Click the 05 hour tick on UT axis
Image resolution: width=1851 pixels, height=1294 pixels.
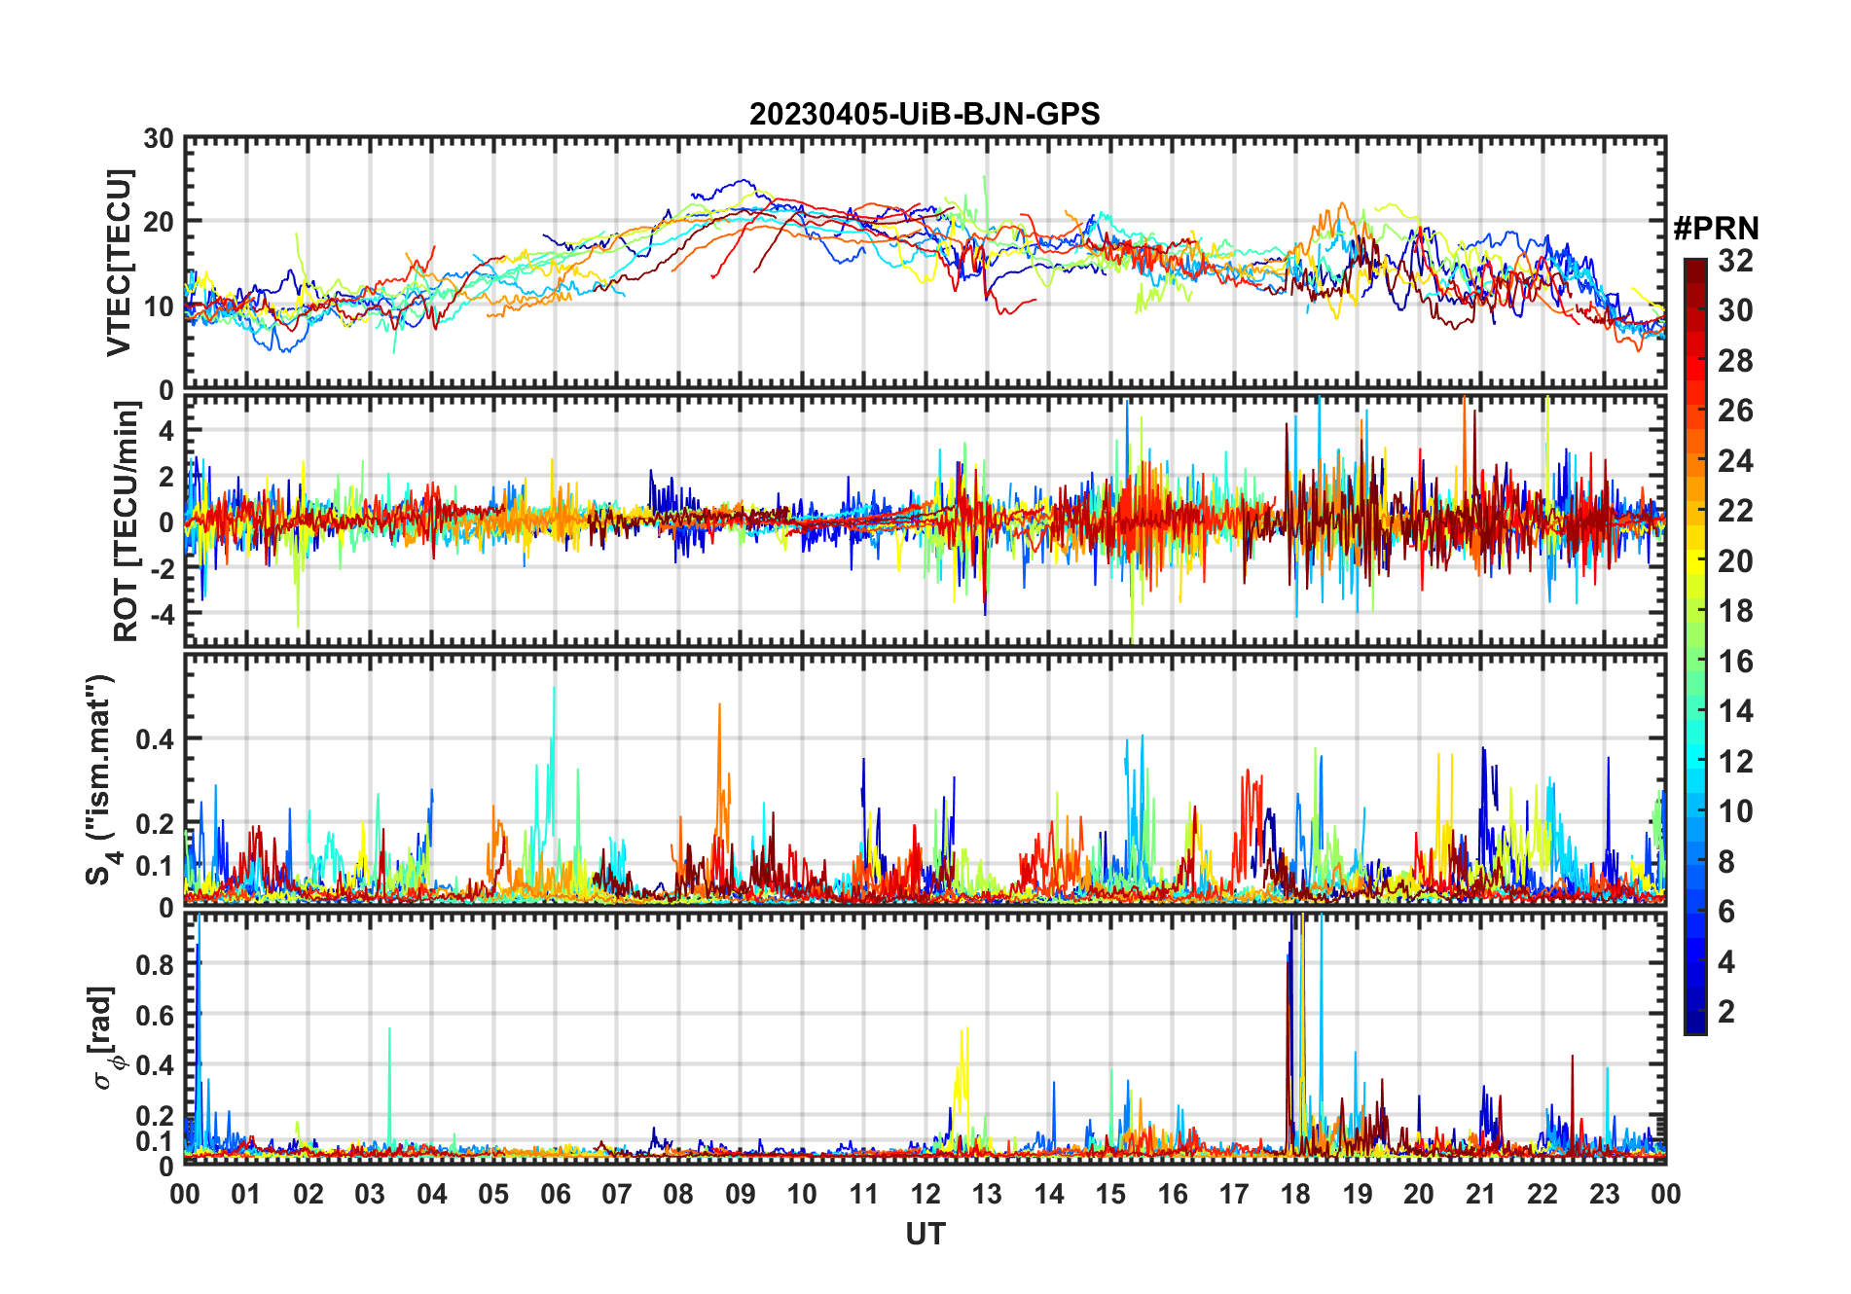click(493, 1194)
